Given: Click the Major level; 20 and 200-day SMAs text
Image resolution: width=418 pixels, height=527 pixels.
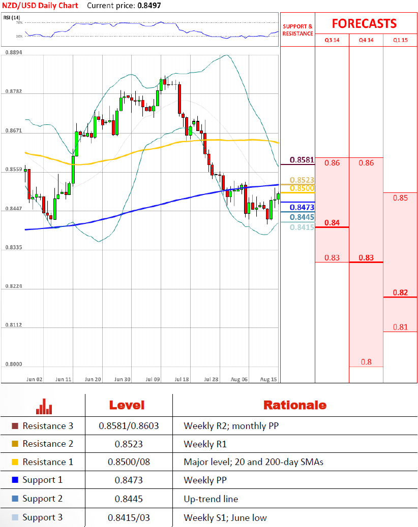Looking at the screenshot, I should tap(253, 462).
